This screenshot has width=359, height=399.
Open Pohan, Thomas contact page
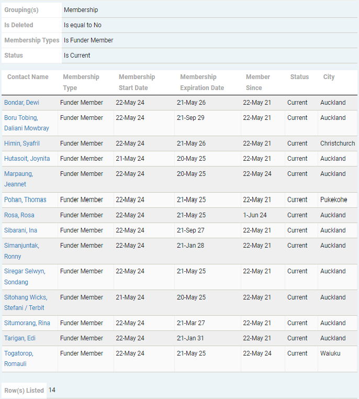coord(25,200)
